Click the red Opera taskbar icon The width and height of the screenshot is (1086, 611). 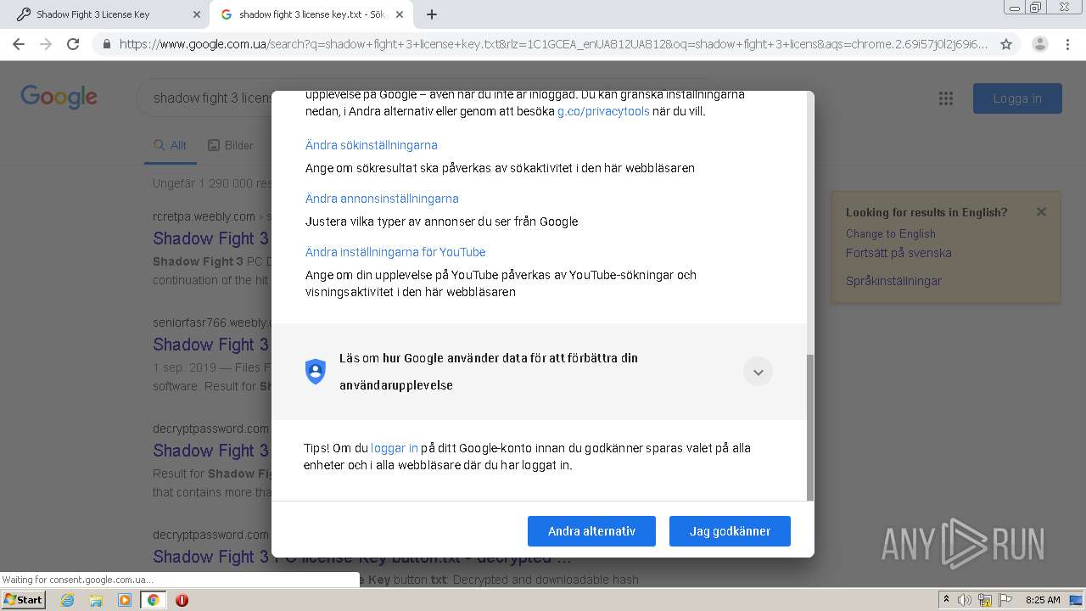(182, 600)
